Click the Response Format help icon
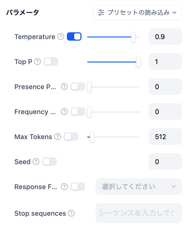 64,187
